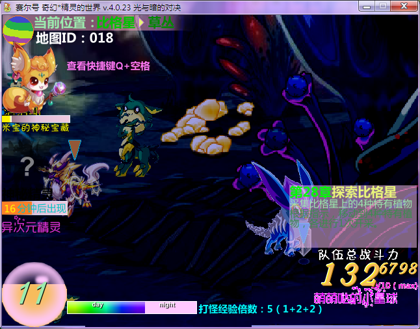
Task: Click the gray question mark icon
Action: [27, 166]
